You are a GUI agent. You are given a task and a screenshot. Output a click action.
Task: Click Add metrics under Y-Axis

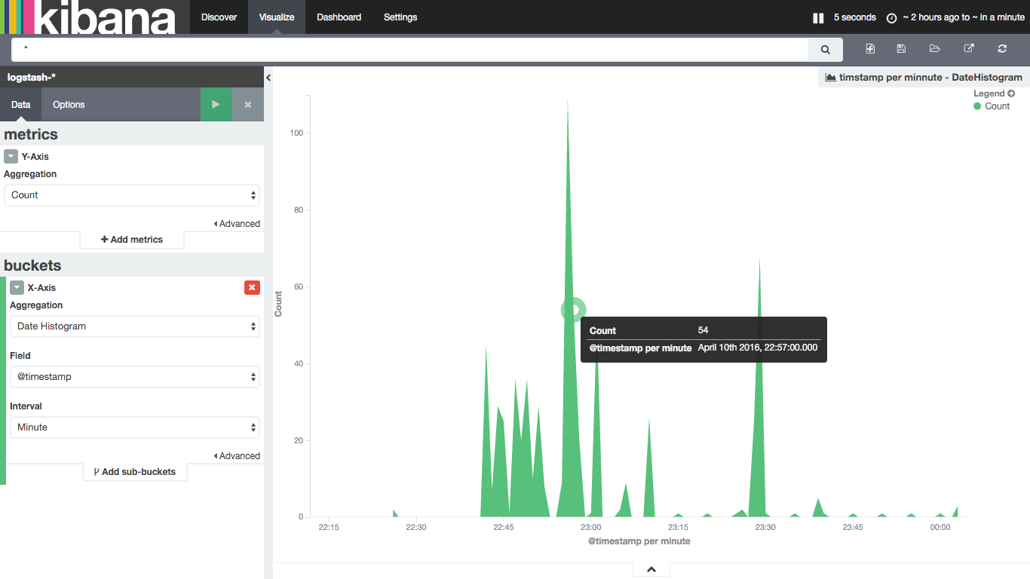pos(131,239)
